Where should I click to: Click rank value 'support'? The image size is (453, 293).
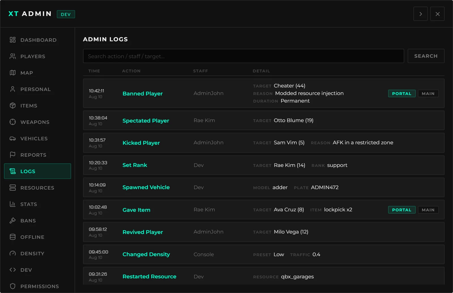[337, 165]
